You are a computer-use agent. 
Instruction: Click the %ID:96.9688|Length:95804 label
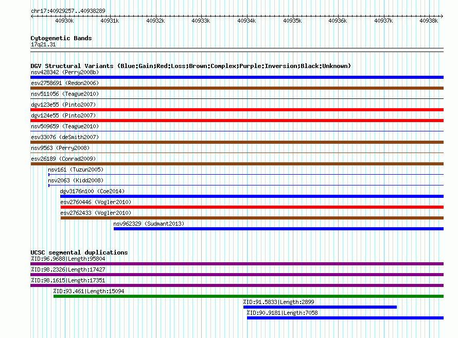pos(68,259)
